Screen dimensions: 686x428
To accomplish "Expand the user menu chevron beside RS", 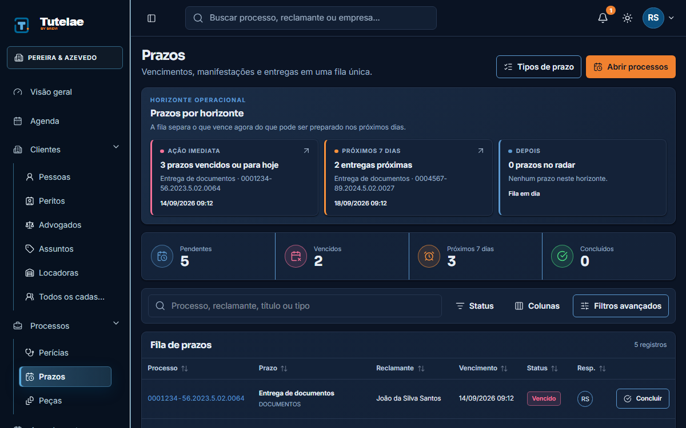I will pos(672,18).
